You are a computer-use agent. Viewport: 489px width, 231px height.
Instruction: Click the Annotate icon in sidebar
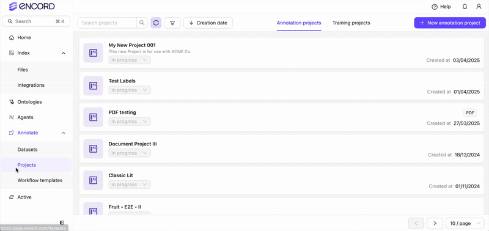coord(12,133)
